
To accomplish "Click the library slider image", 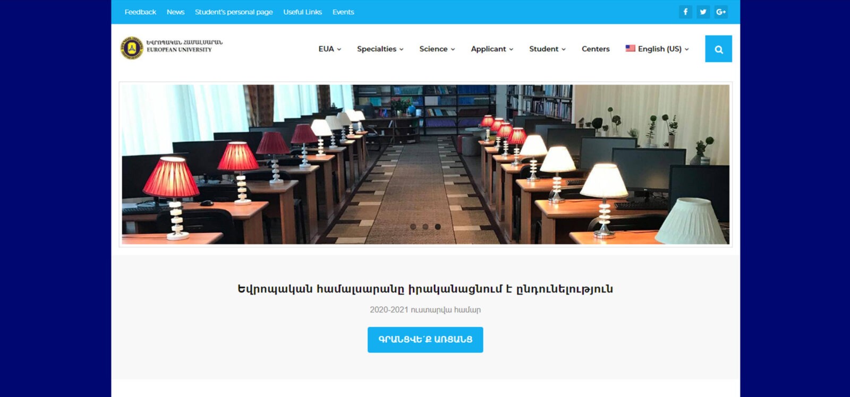I will 426,165.
